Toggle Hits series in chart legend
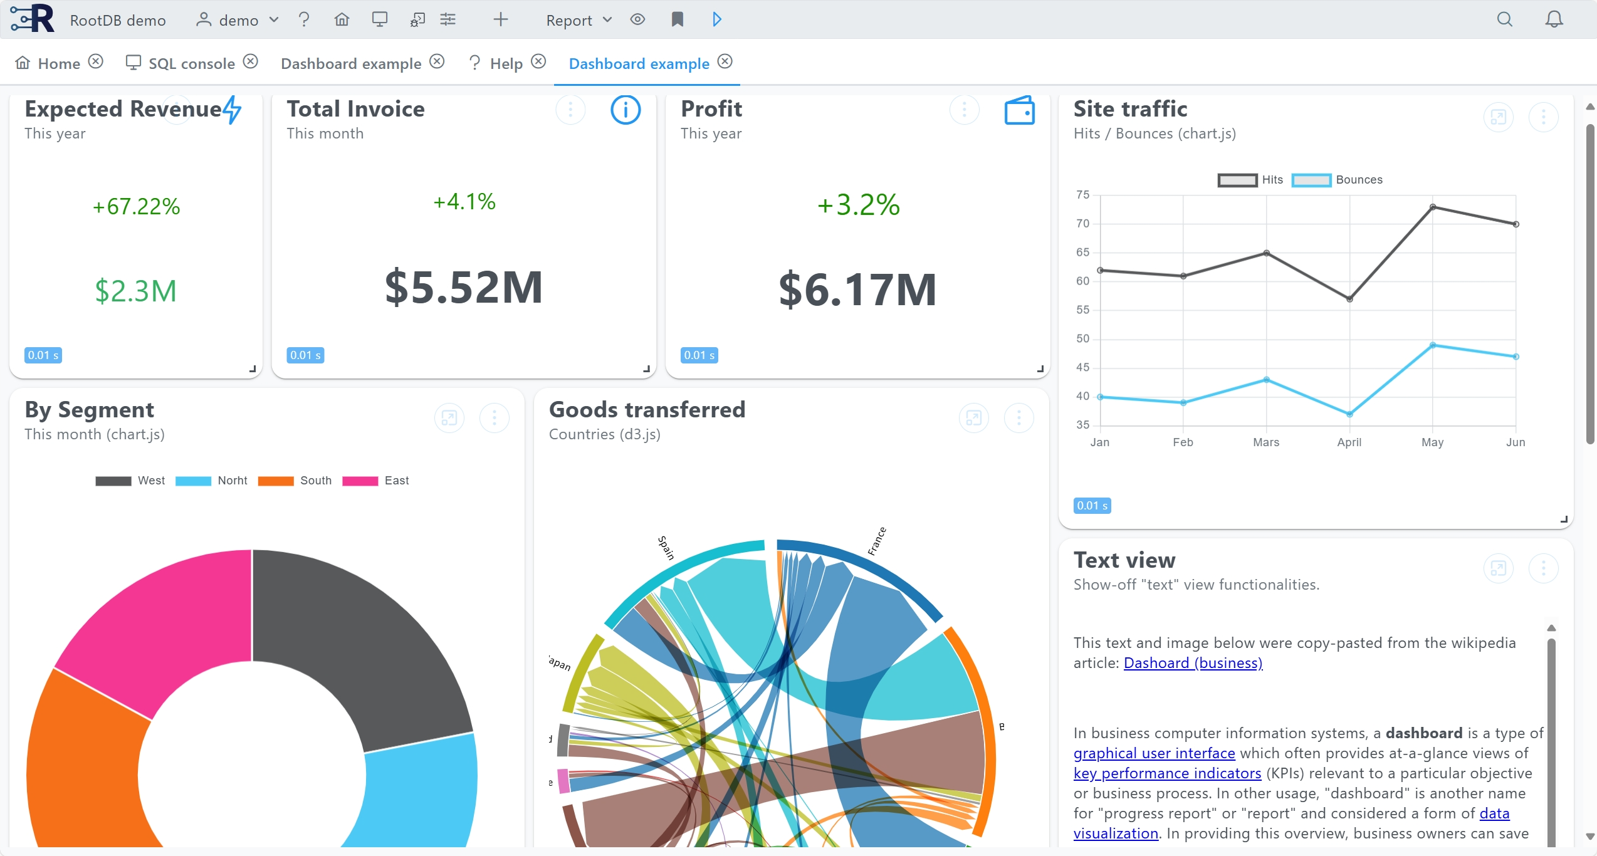Image resolution: width=1597 pixels, height=856 pixels. [1250, 180]
